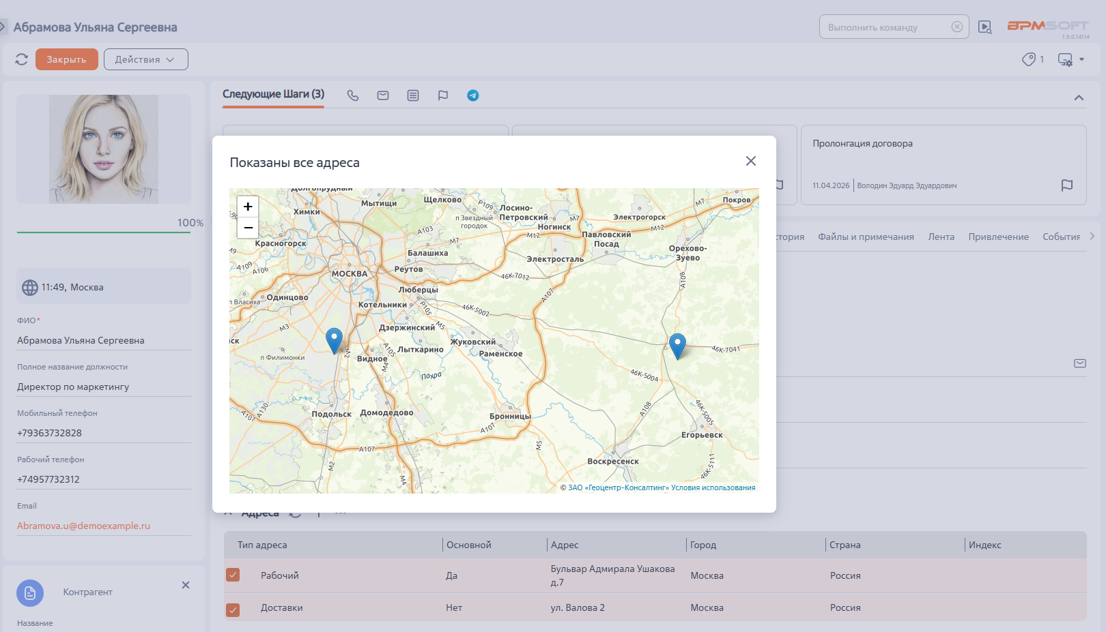Create a flag reminder in the steps toolbar
The width and height of the screenshot is (1106, 632).
point(443,95)
